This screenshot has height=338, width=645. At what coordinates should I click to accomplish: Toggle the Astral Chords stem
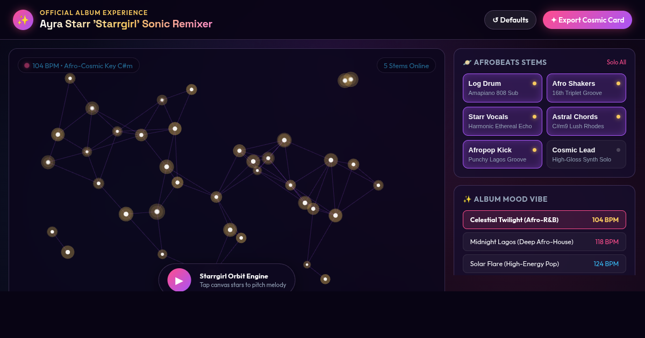[x=586, y=121]
